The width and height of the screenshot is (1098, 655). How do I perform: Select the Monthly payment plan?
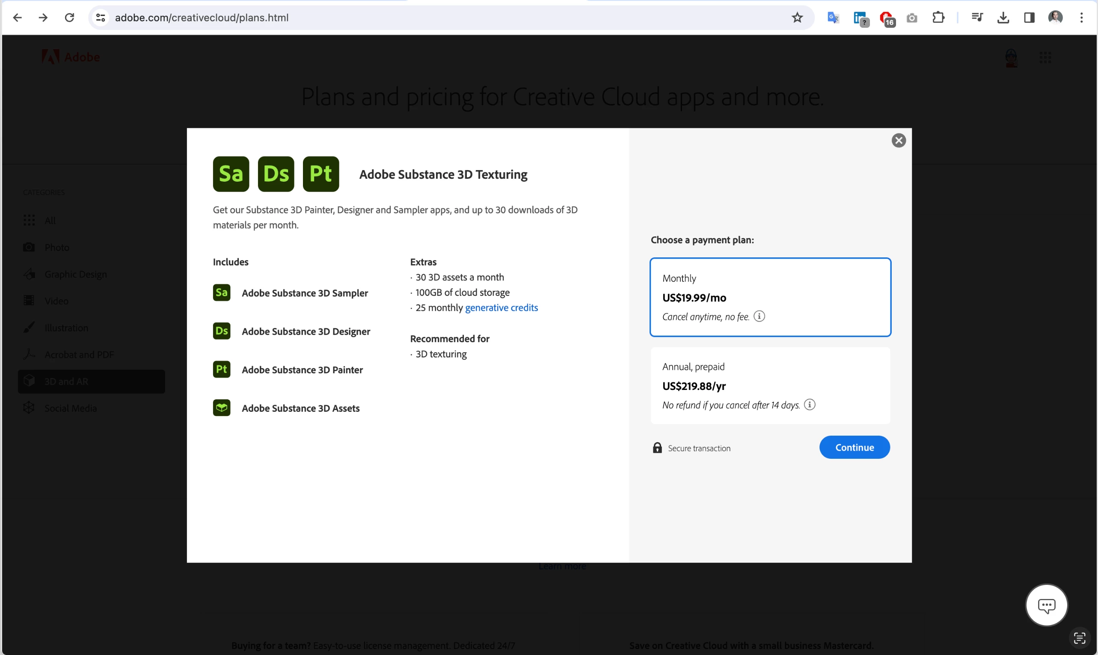pyautogui.click(x=770, y=297)
